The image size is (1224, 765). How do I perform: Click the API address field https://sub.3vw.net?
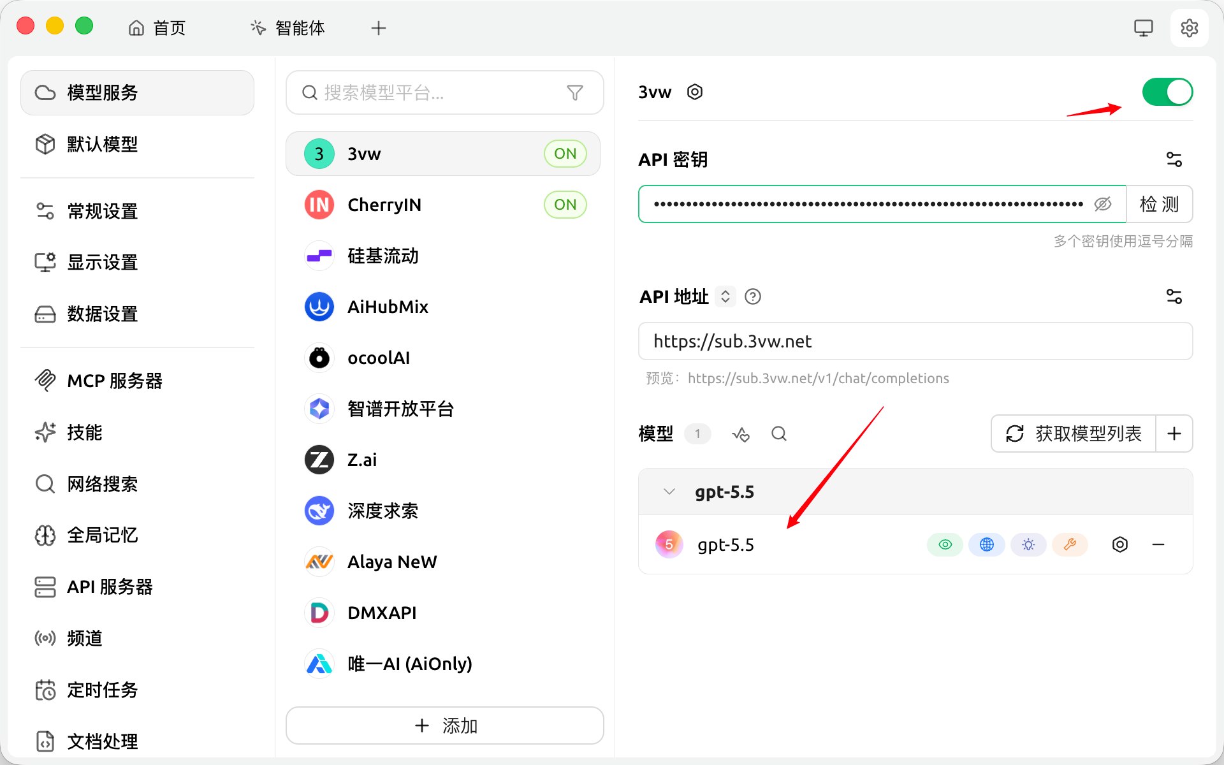(x=915, y=341)
